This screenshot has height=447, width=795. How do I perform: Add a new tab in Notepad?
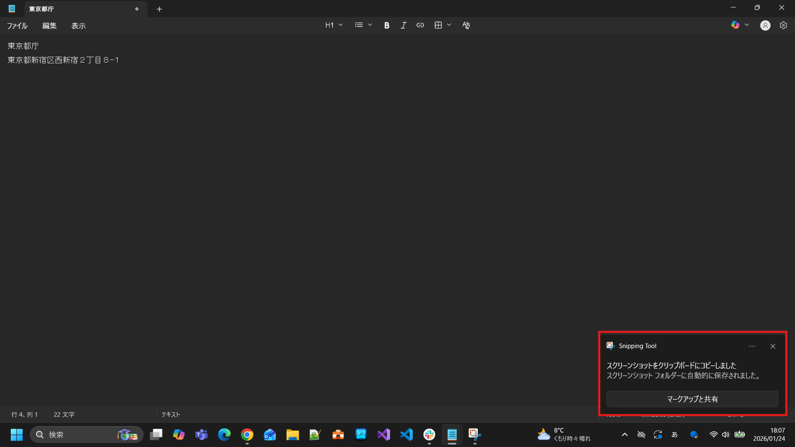159,9
